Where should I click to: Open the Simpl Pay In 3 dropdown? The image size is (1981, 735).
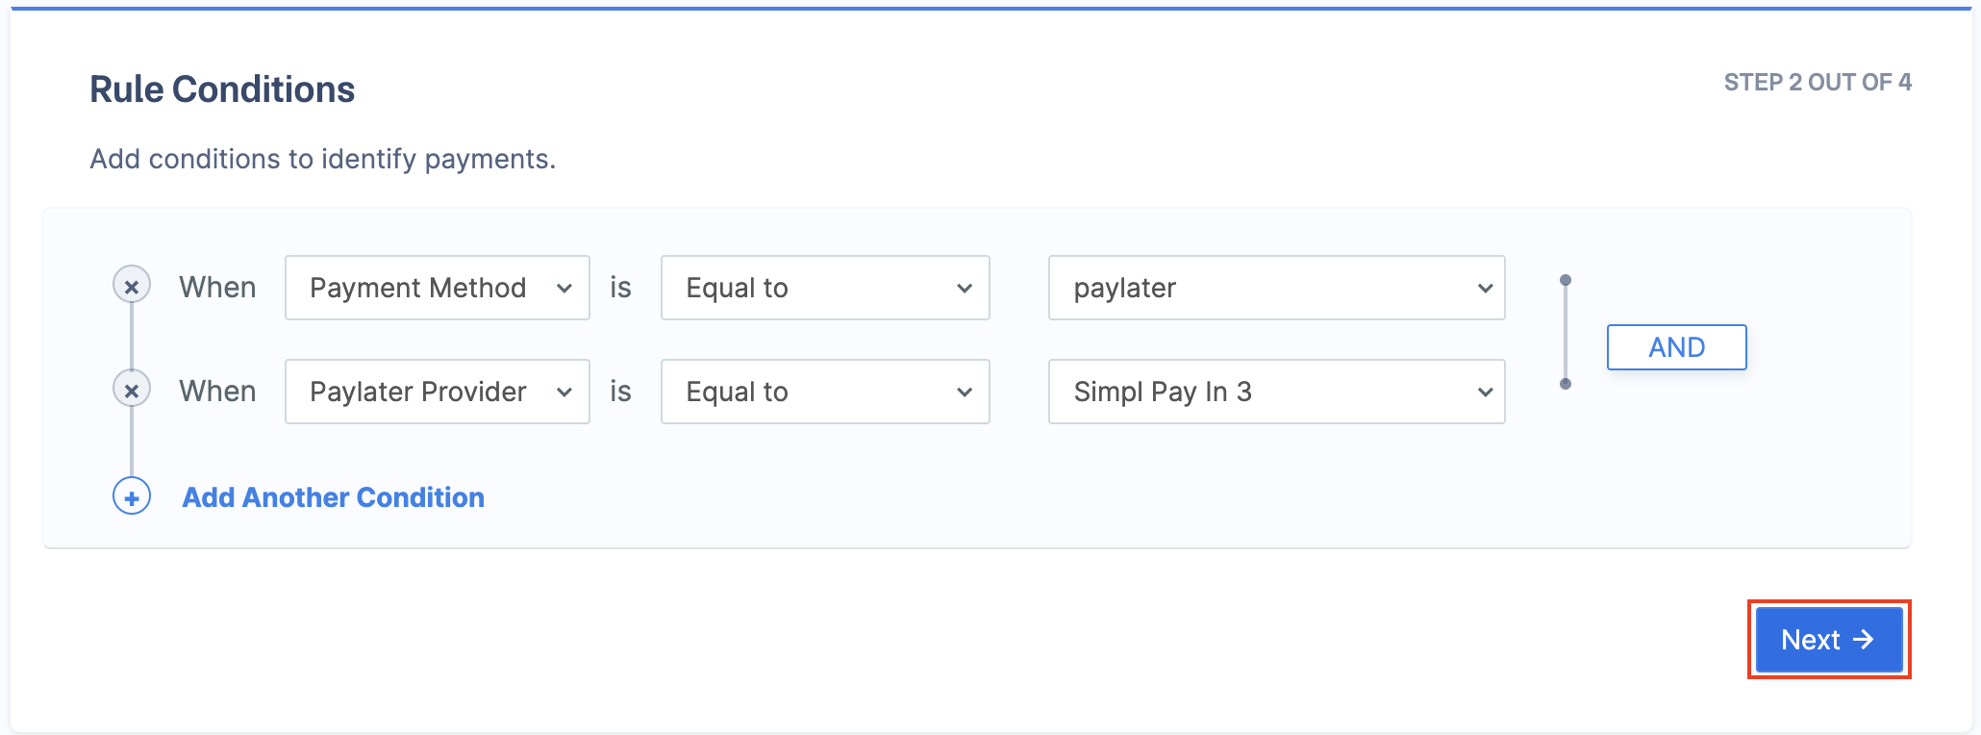click(x=1277, y=392)
